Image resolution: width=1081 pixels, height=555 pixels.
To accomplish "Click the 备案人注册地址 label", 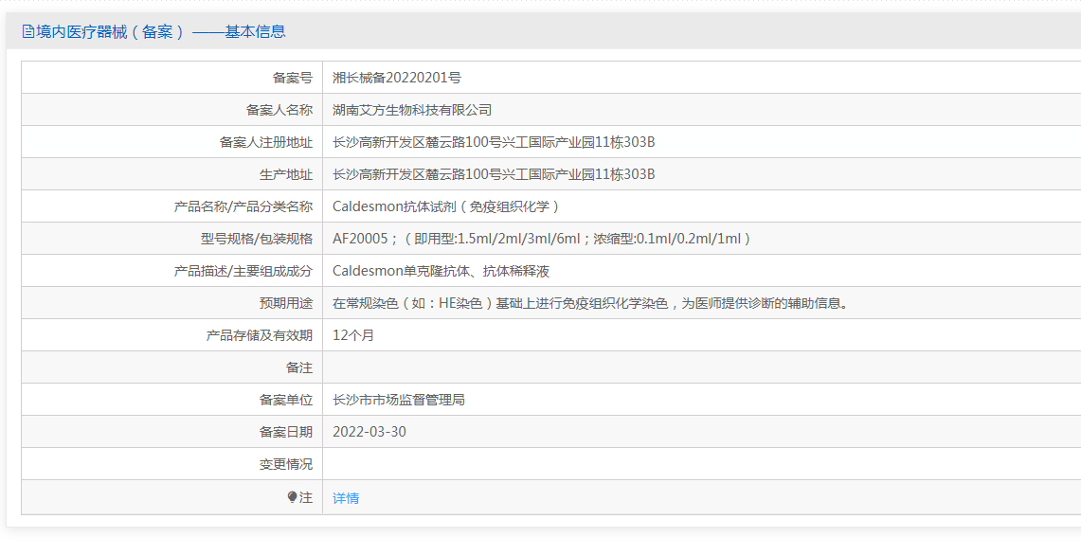I will tap(266, 142).
